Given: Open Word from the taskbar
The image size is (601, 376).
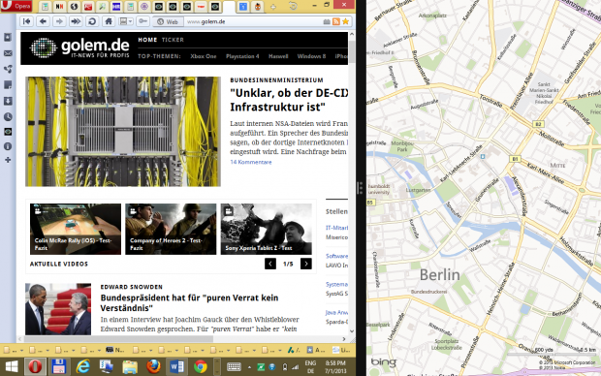Looking at the screenshot, I should (176, 367).
